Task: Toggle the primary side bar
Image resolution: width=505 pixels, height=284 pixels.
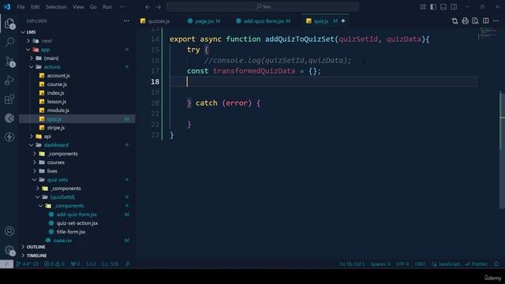Action: click(x=433, y=7)
